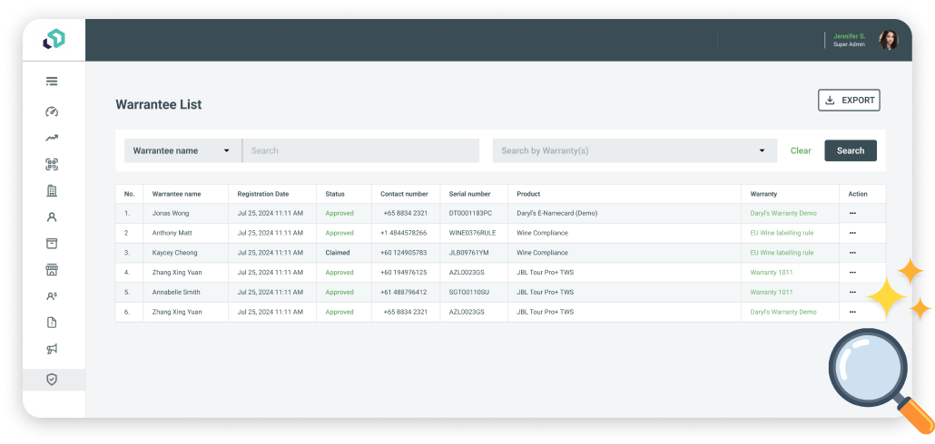Click contact number +60 194976125
Viewport: 935px width, 444px height.
404,272
